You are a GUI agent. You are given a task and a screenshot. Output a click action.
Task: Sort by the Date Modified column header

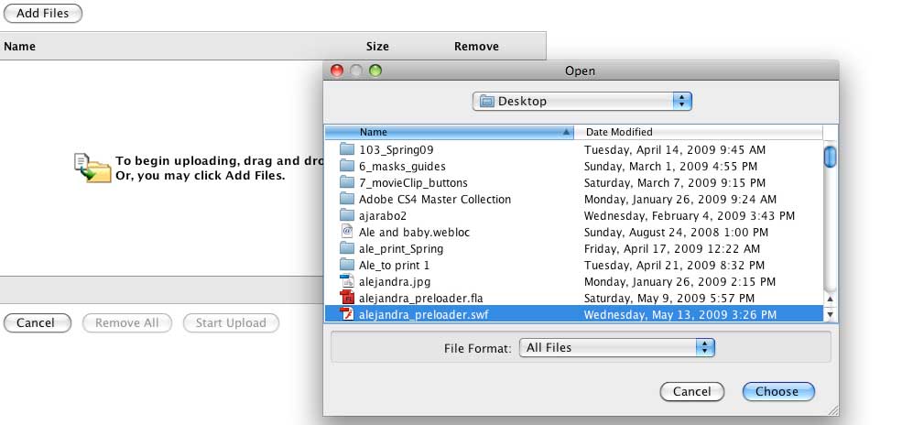coord(699,132)
